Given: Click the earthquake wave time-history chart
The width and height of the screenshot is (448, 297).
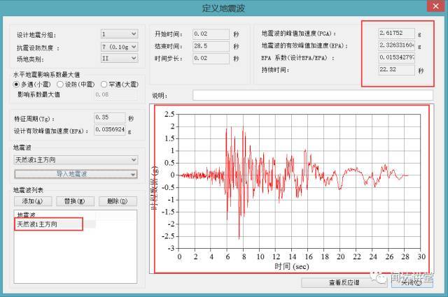Looking at the screenshot, I should [x=291, y=188].
